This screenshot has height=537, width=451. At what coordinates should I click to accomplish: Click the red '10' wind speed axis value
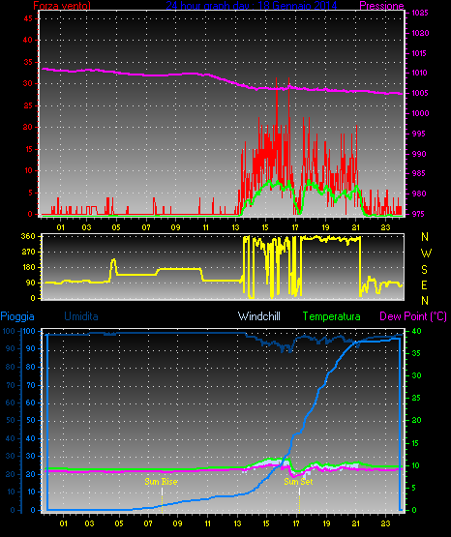[x=28, y=170]
